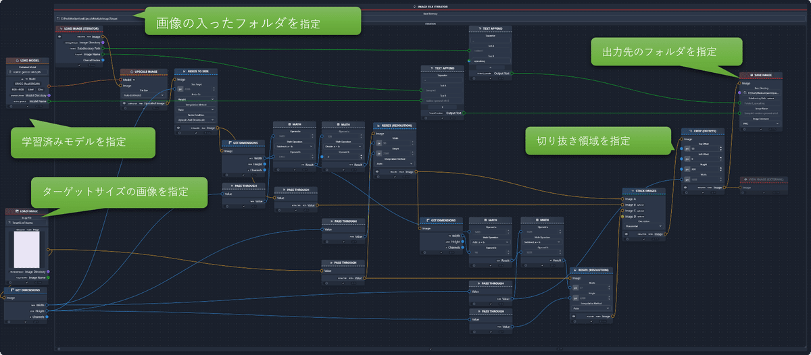Click Top Offset field in Crop node
Viewport: 811px width, 355px height.
(x=703, y=149)
